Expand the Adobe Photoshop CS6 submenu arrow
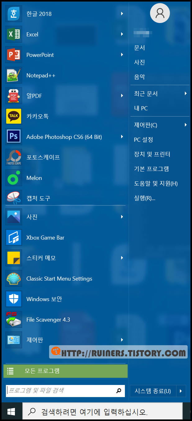Viewport: 192px width, 421px height. click(122, 137)
